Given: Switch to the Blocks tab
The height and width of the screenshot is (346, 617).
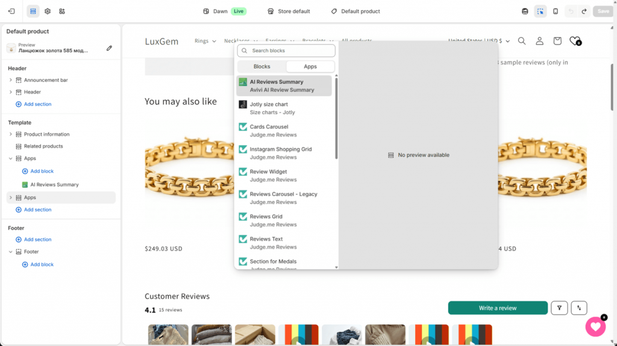Looking at the screenshot, I should pyautogui.click(x=262, y=66).
